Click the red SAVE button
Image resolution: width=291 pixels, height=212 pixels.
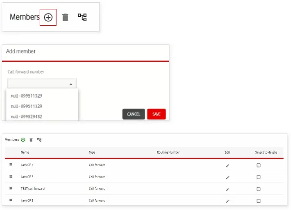click(156, 114)
